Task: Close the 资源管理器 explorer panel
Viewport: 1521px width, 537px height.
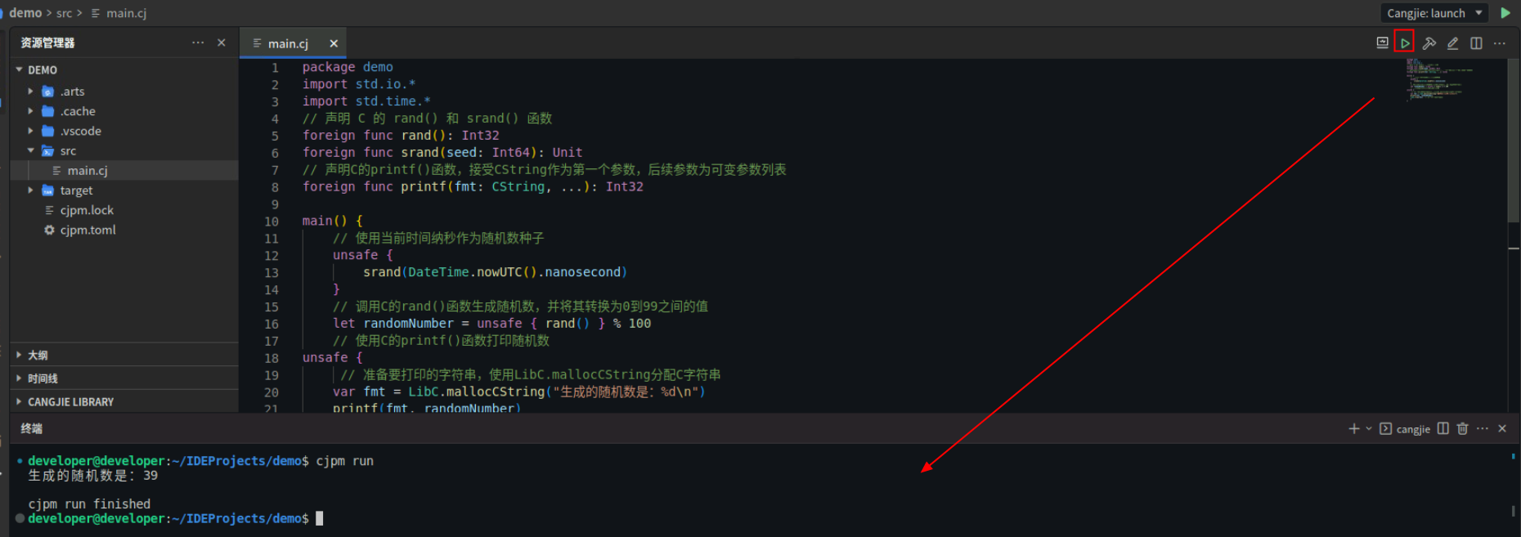Action: click(222, 43)
